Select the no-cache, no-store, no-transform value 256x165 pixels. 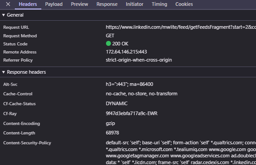(141, 94)
